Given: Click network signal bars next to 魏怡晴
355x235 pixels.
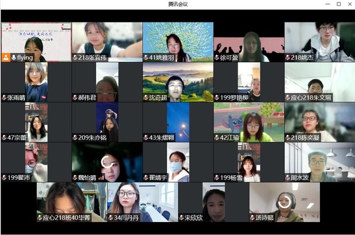Looking at the screenshot, I should pyautogui.click(x=101, y=178).
